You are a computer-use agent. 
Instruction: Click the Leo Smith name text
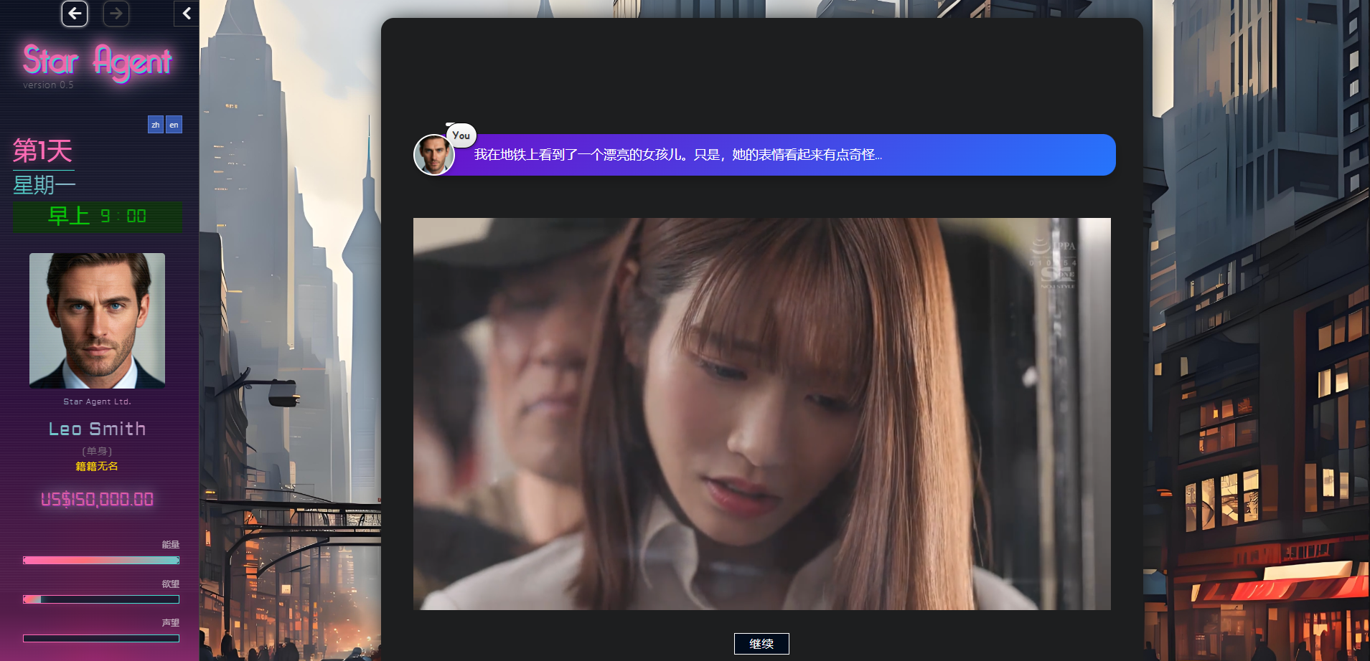[x=97, y=429]
